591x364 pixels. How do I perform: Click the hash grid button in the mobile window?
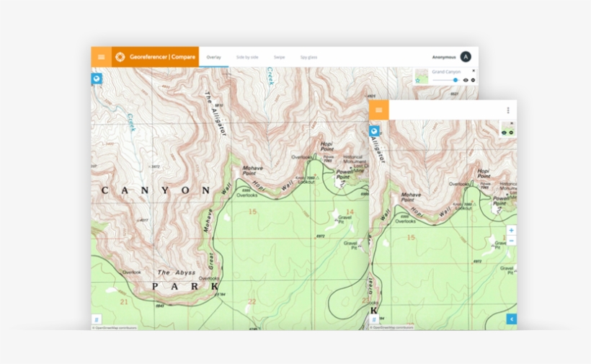click(374, 320)
